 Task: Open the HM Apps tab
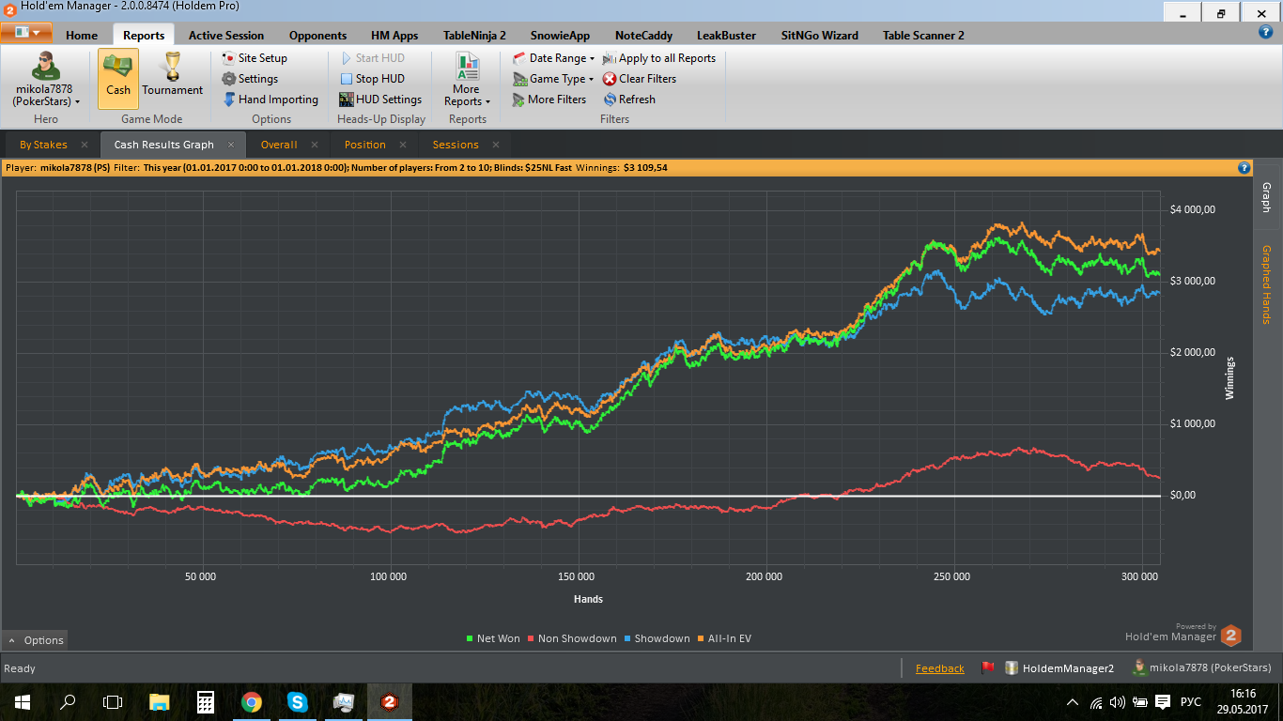pos(394,36)
